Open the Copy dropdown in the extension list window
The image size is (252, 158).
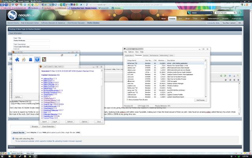point(55,122)
